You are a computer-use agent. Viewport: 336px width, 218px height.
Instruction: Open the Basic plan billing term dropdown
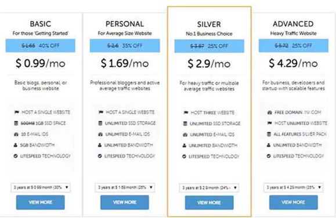point(41,187)
